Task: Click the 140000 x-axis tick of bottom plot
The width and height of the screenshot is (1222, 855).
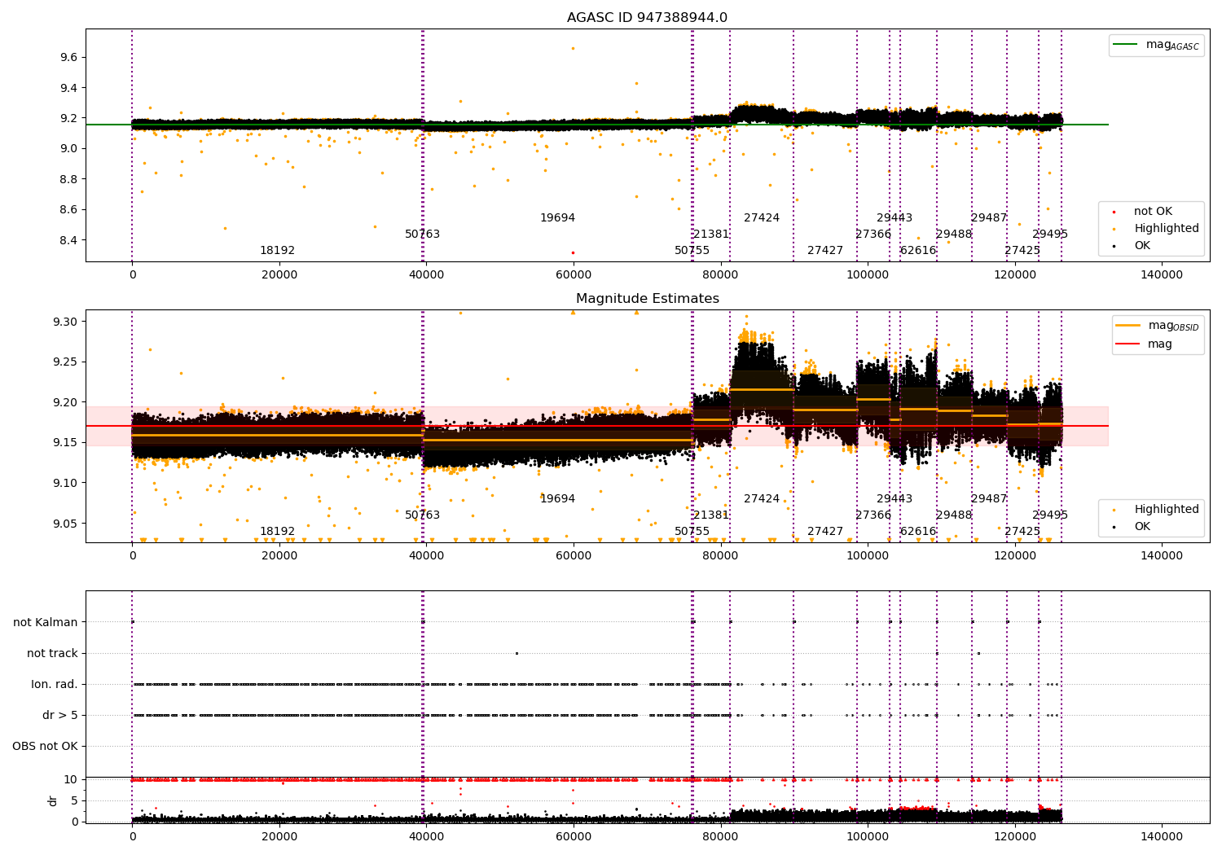Action: pyautogui.click(x=1161, y=836)
